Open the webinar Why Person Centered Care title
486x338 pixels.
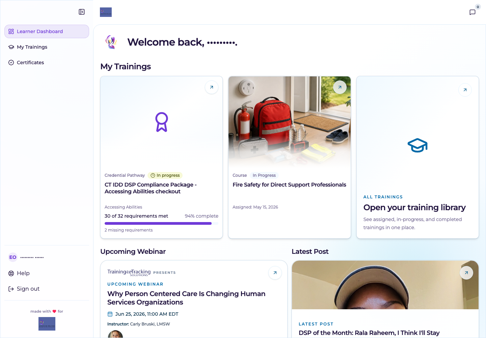pos(186,298)
